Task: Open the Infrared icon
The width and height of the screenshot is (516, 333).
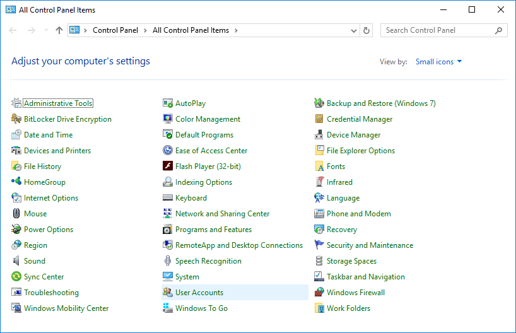Action: (x=320, y=182)
